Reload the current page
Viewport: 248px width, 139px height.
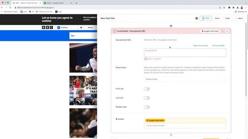point(10,8)
